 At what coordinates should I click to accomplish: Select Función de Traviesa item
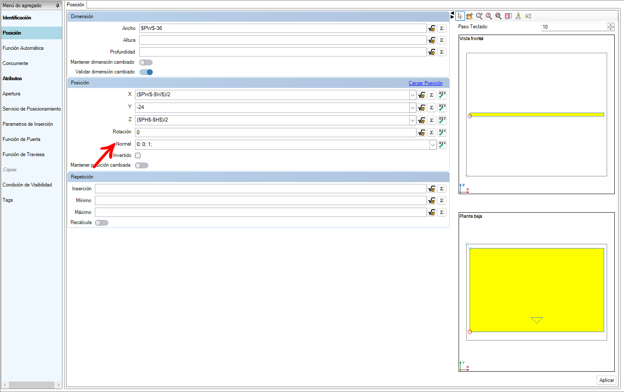(x=24, y=154)
